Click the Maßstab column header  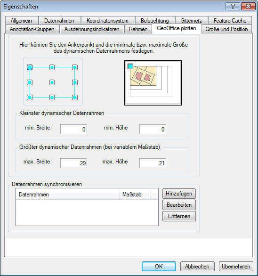[135, 195]
